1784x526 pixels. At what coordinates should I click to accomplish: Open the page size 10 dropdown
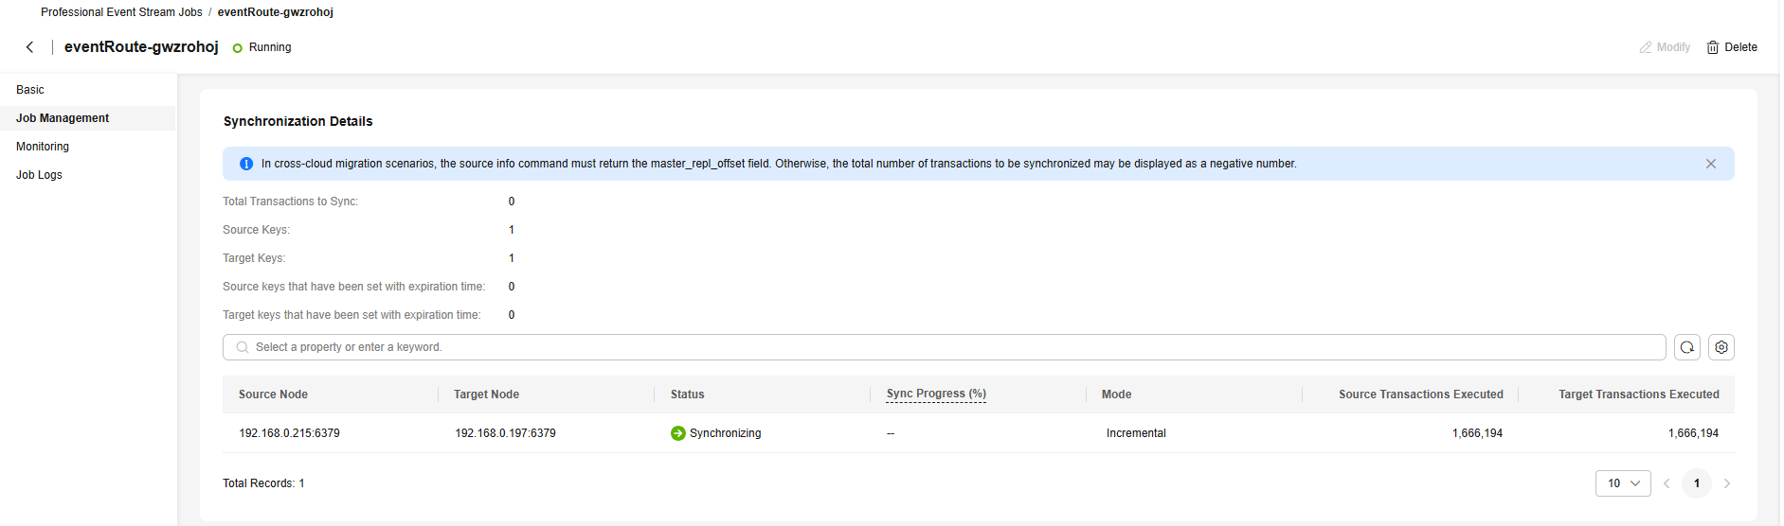pyautogui.click(x=1623, y=483)
